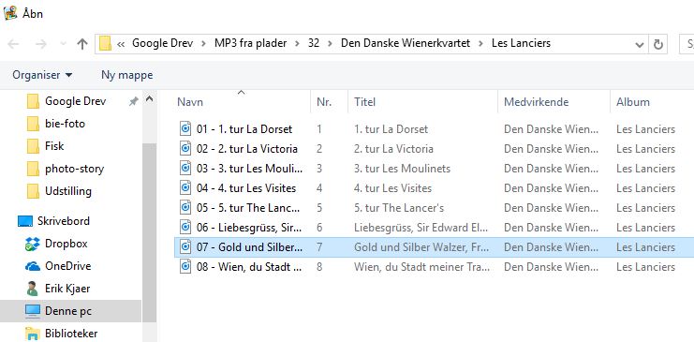Select file 02 - 2. tur La Victoria

tap(247, 149)
